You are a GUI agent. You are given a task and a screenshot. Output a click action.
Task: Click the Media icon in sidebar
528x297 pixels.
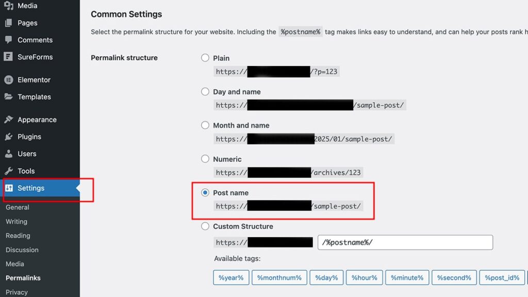[9, 6]
